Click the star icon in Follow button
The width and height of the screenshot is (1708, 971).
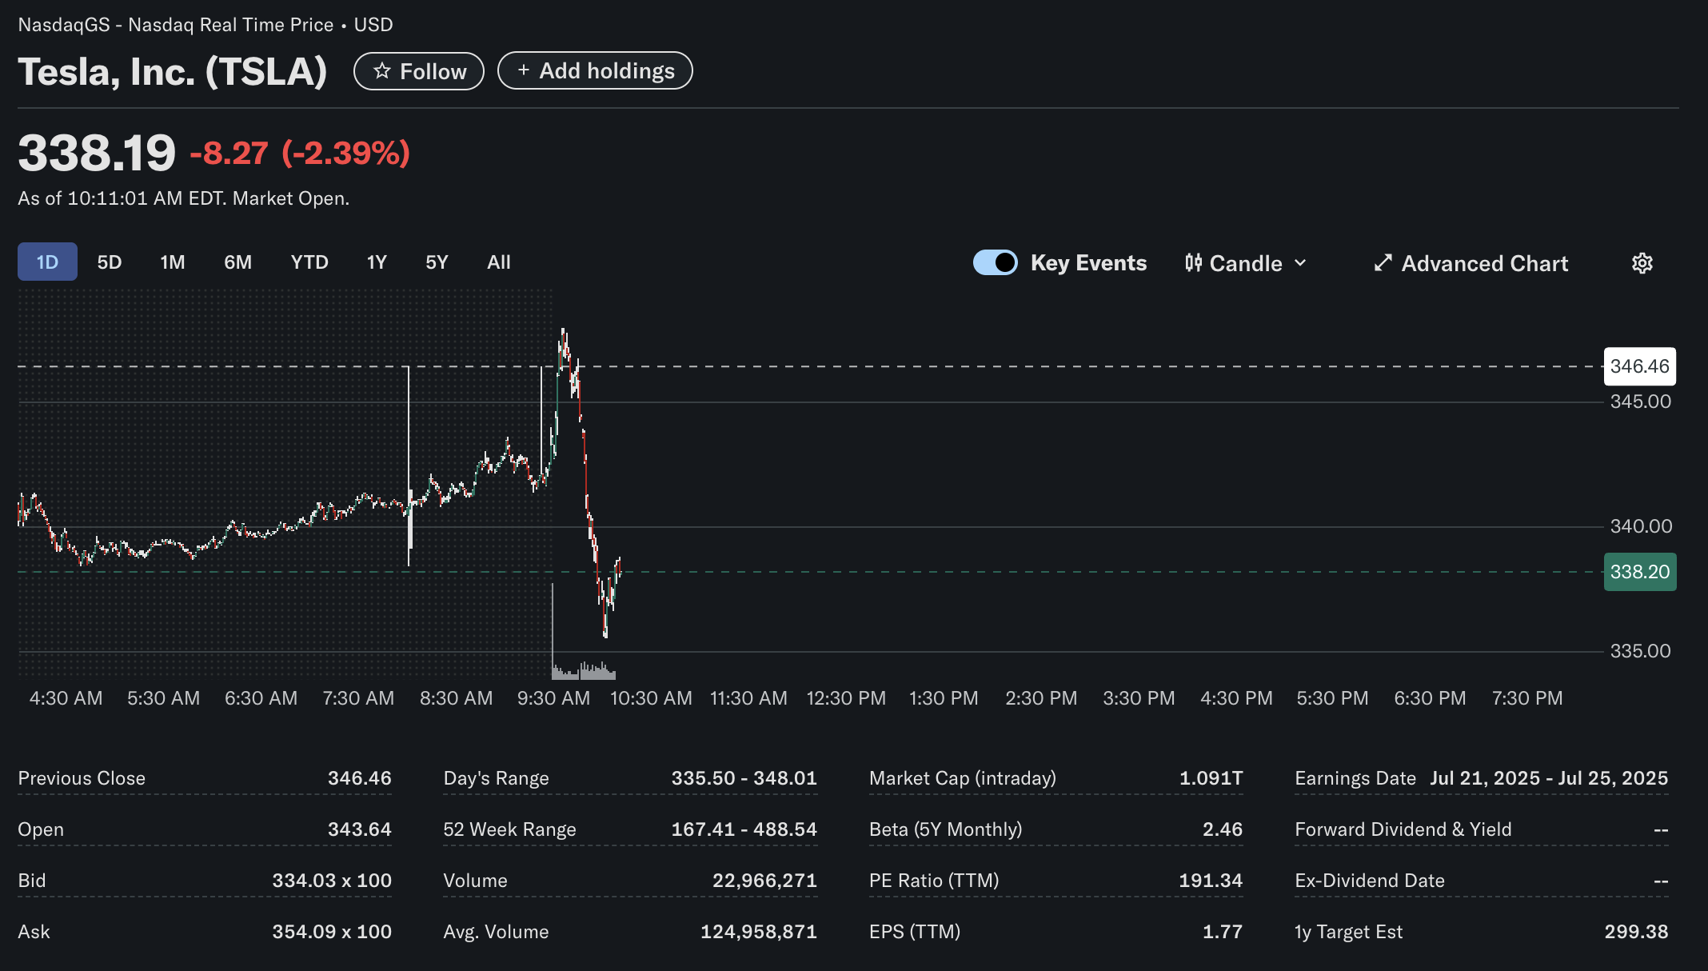382,71
